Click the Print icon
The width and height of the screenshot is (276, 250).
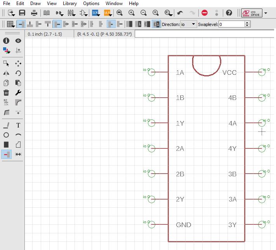[34, 13]
